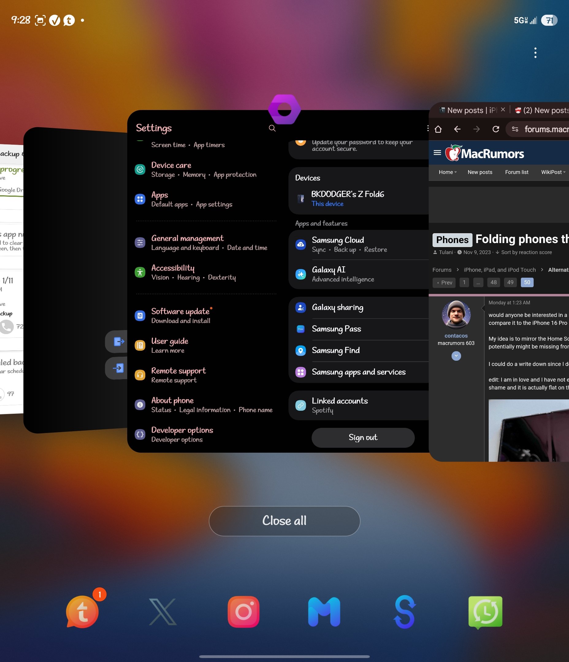Go to page 48 of thread
569x662 pixels.
coord(494,283)
